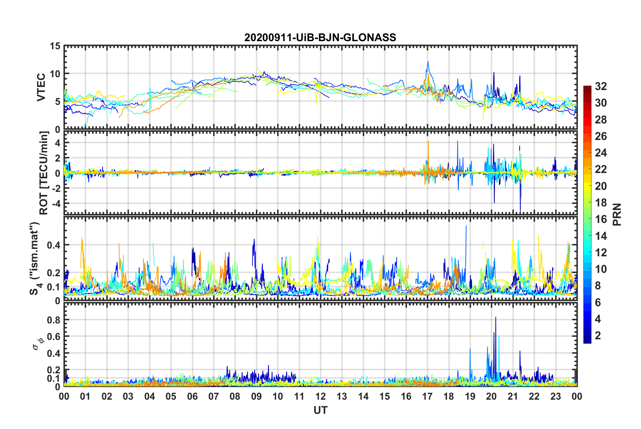Select the 06 hour tick on UT axis
641x429 pixels.
pos(192,396)
